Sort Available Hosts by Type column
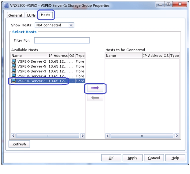190x174 pixels. [80, 56]
